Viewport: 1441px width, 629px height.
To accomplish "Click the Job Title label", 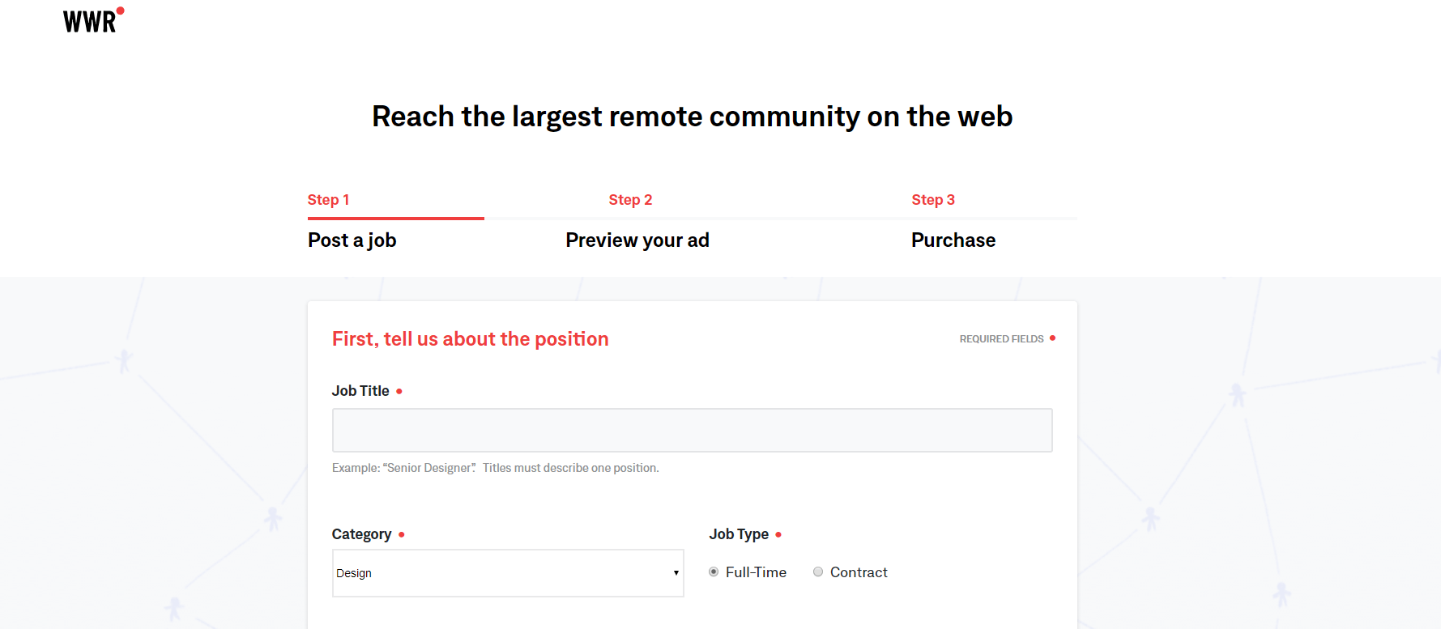I will 360,391.
